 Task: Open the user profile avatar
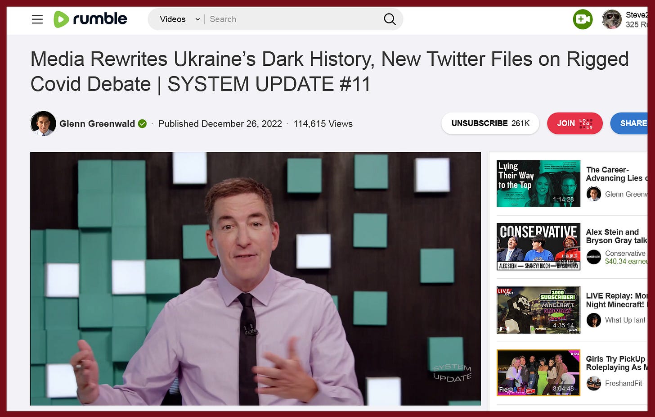click(612, 19)
